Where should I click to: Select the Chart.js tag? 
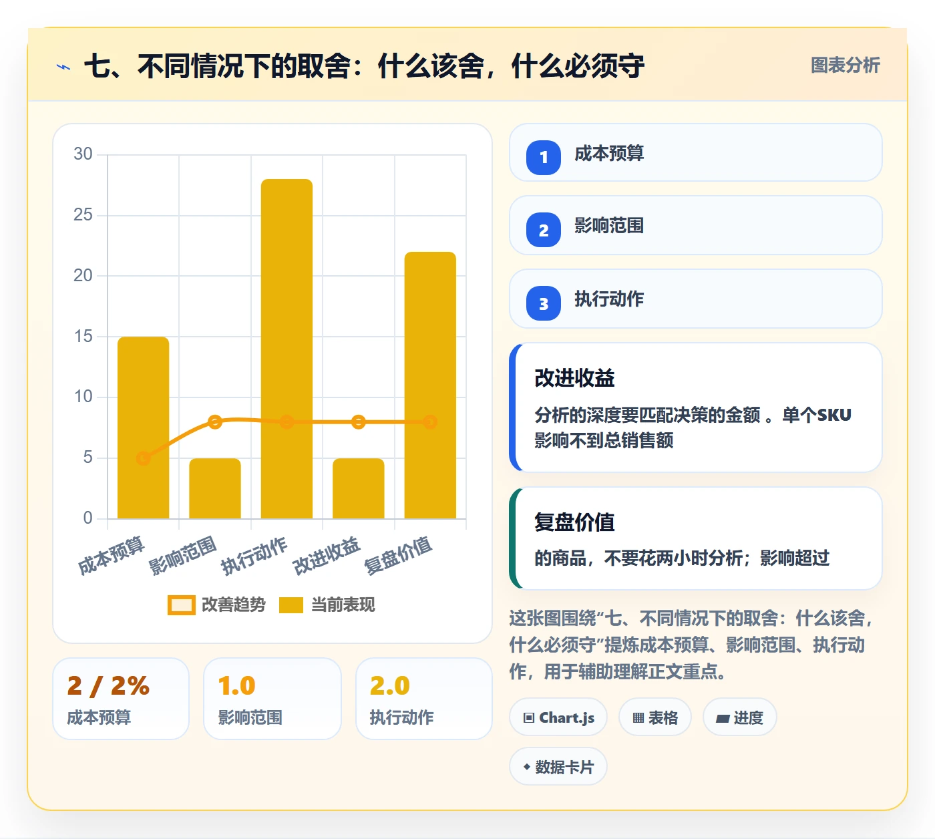coord(558,717)
